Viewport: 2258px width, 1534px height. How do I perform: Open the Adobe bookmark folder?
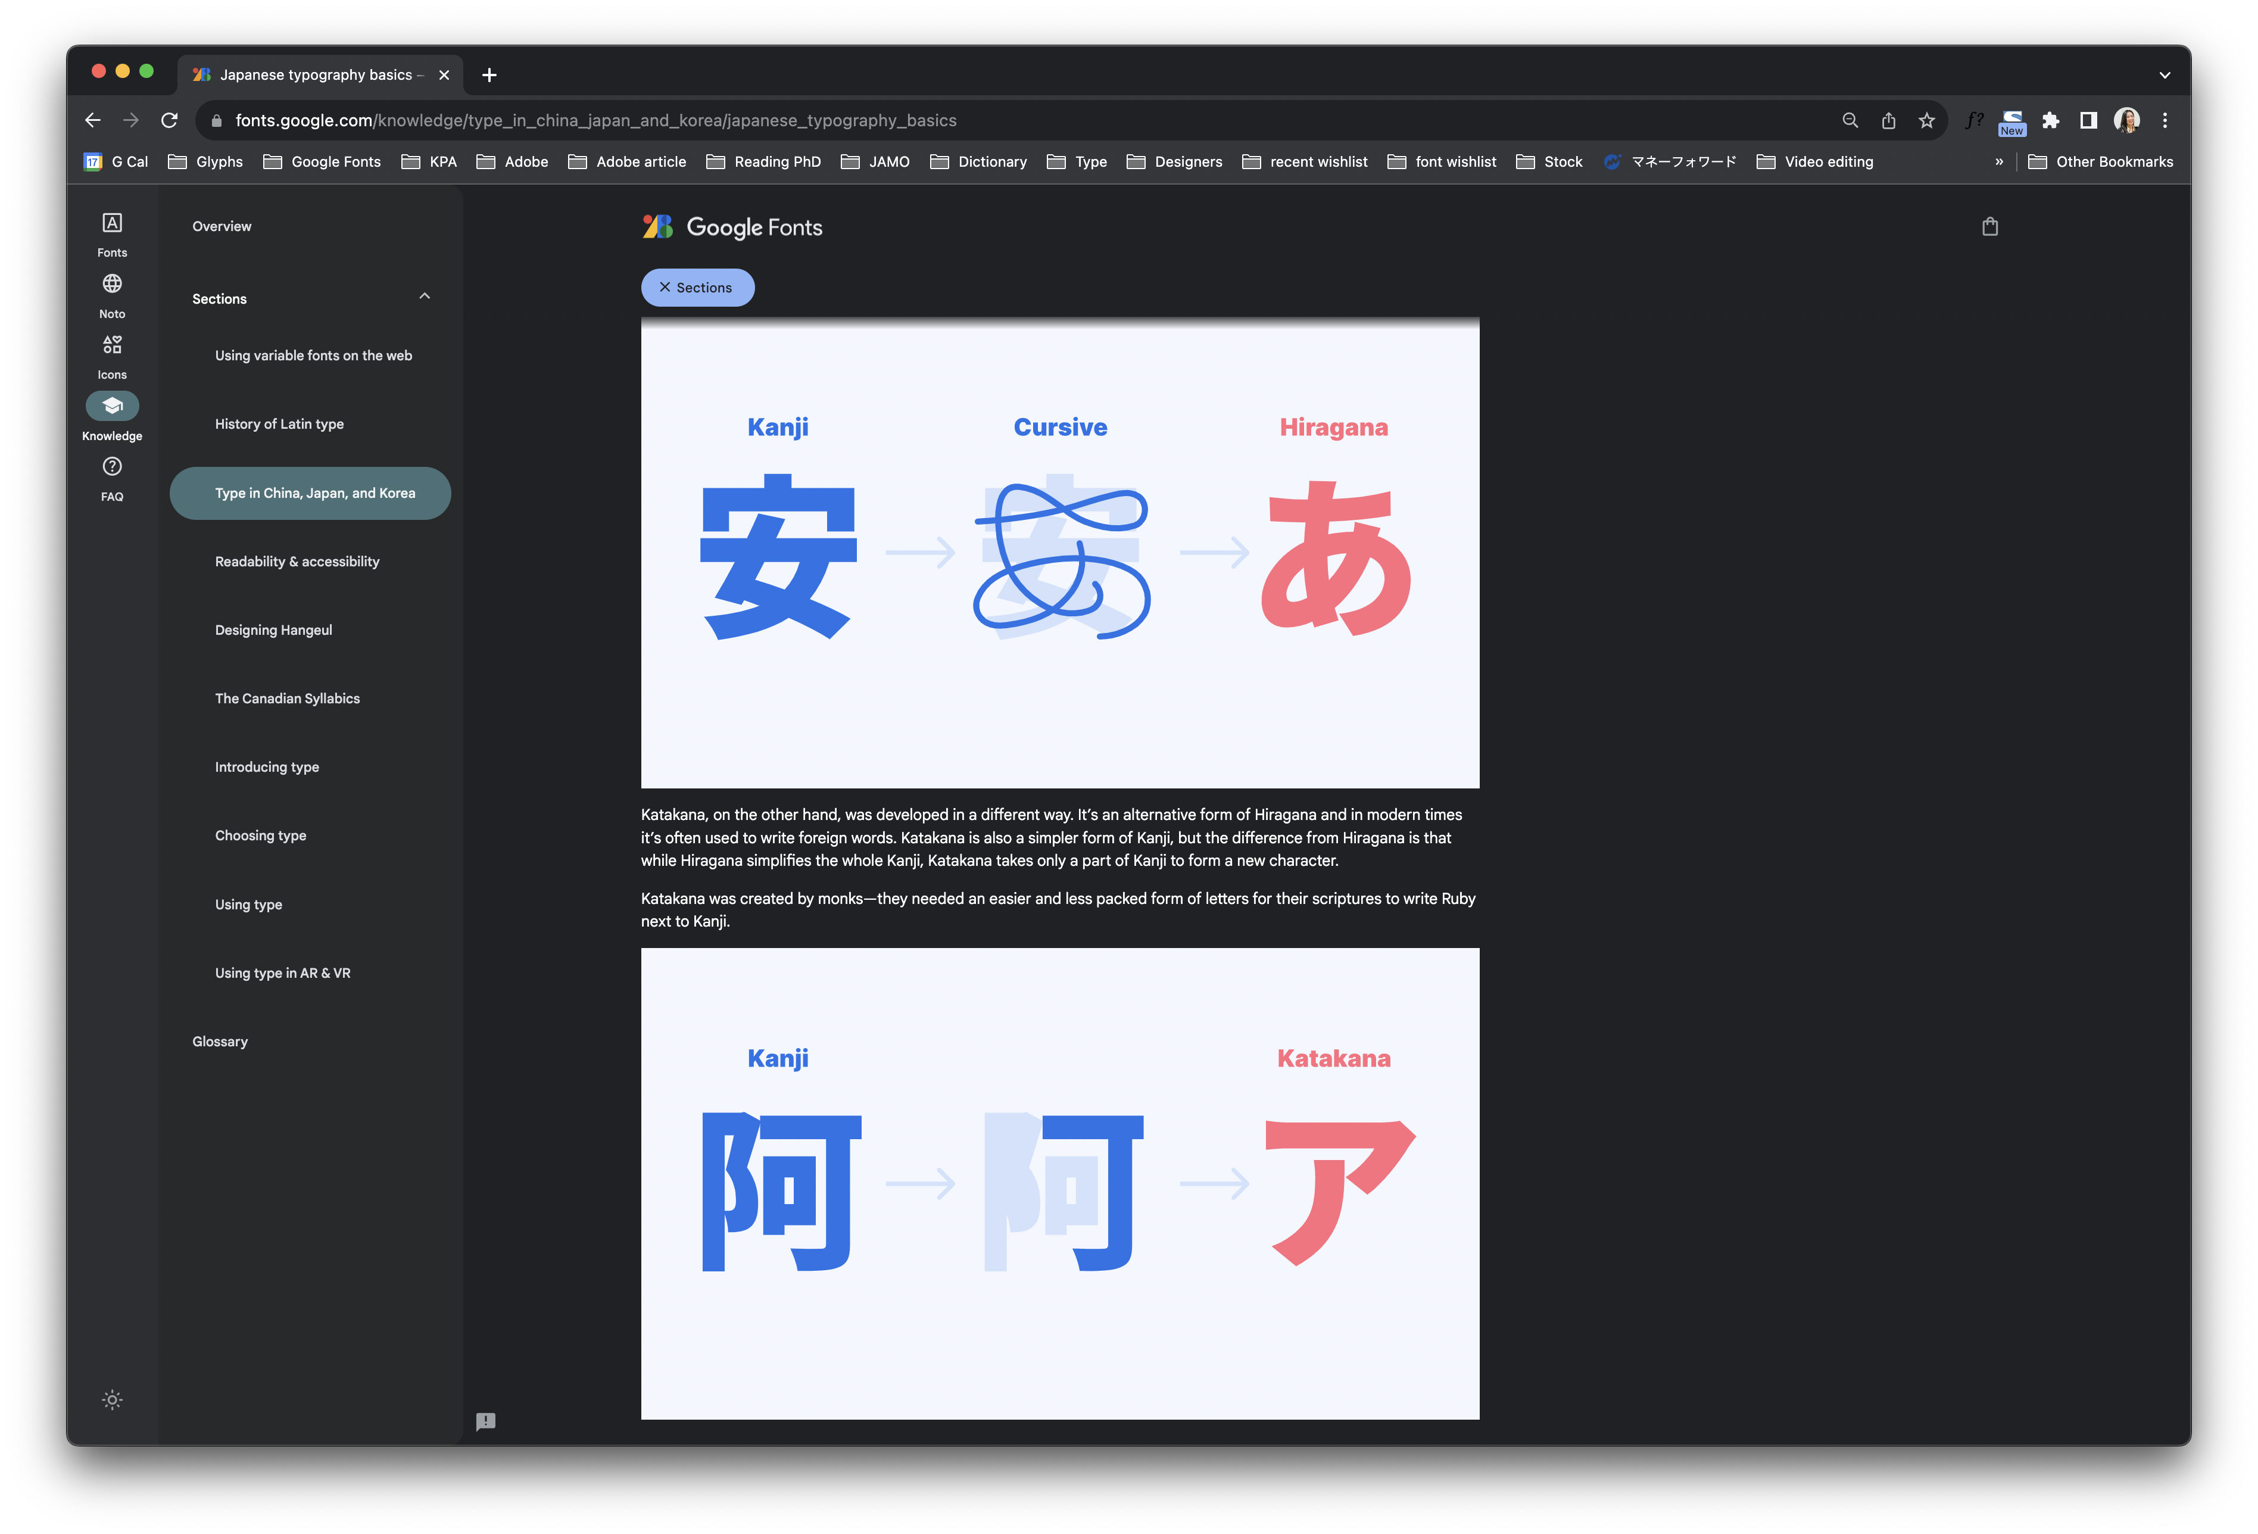point(513,161)
